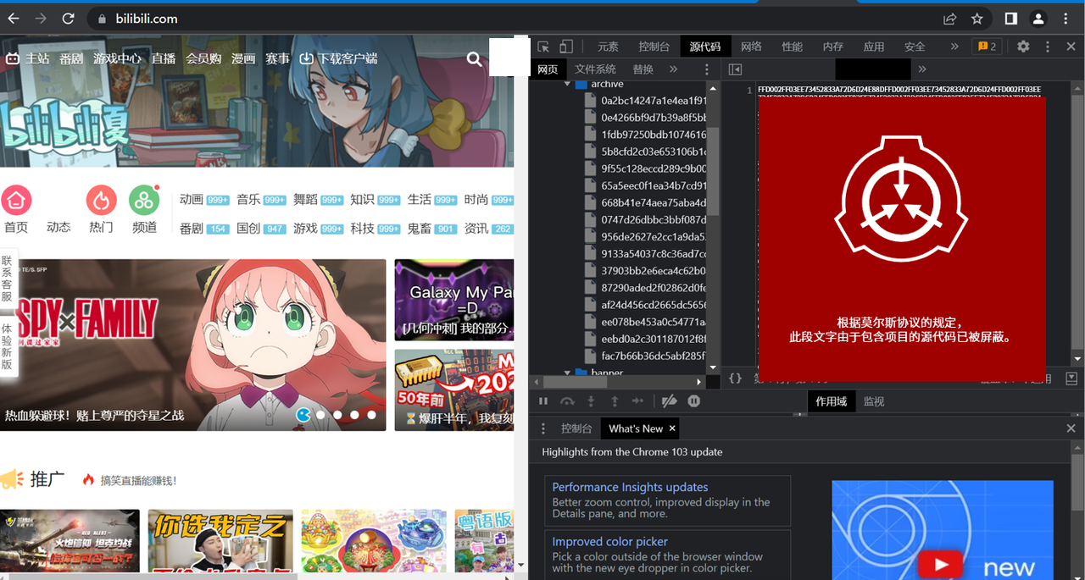This screenshot has height=580, width=1085.
Task: Open the 下载客户端 header link
Action: [x=338, y=58]
